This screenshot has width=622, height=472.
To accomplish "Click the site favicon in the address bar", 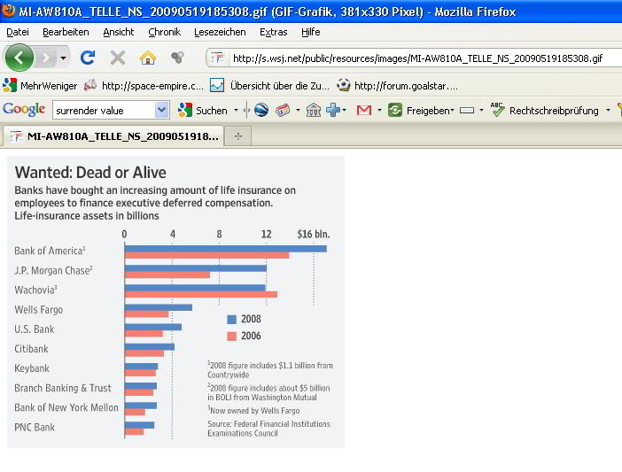I will (x=217, y=58).
